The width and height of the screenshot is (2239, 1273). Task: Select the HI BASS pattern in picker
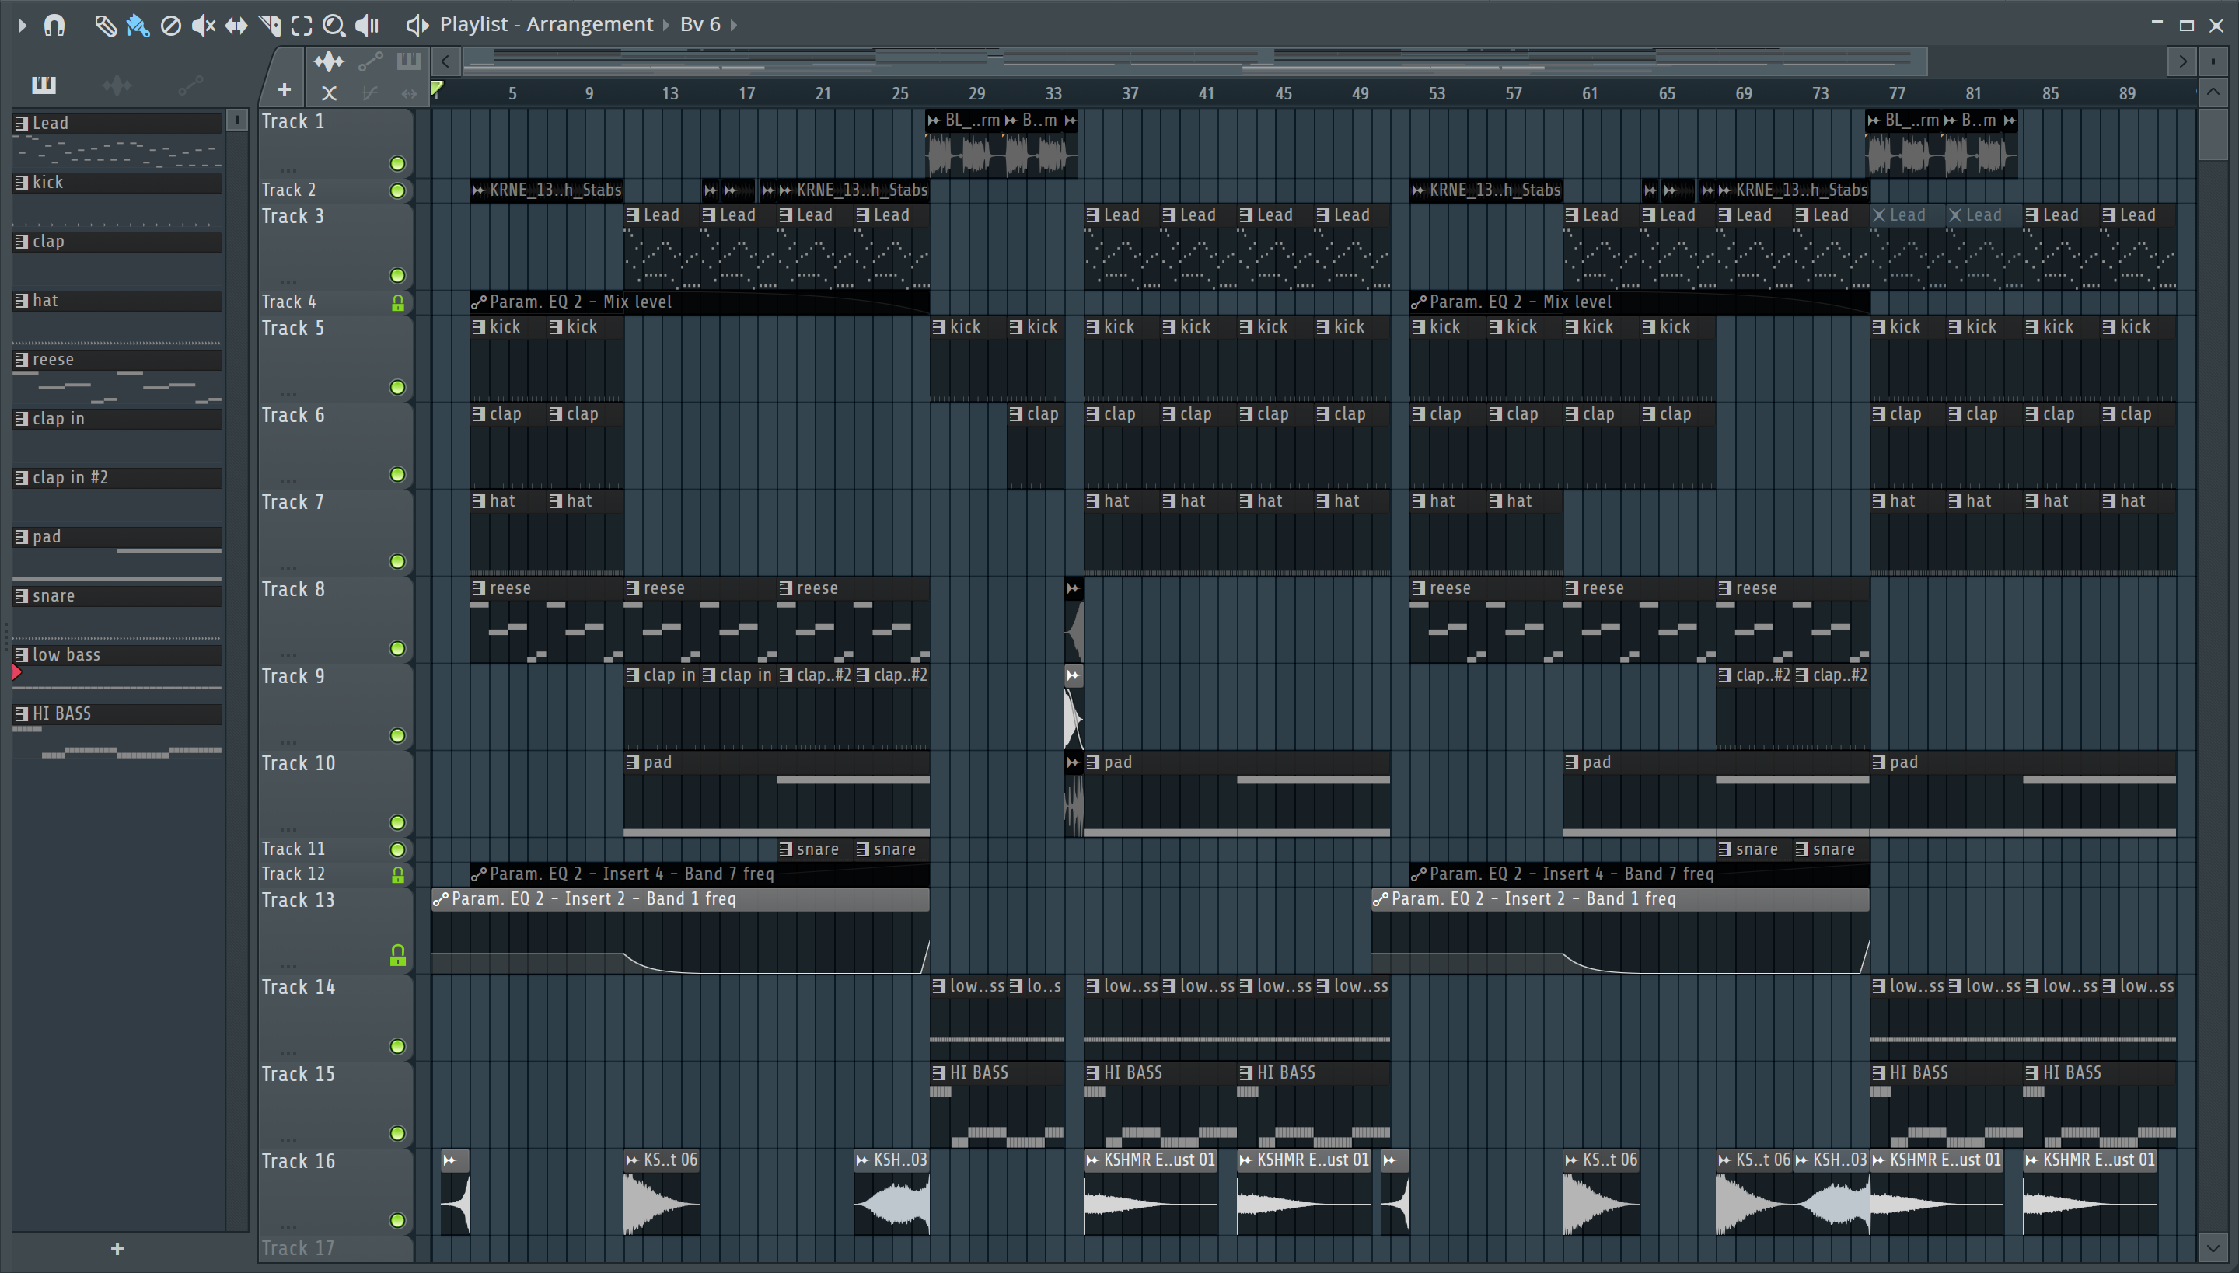(x=117, y=714)
